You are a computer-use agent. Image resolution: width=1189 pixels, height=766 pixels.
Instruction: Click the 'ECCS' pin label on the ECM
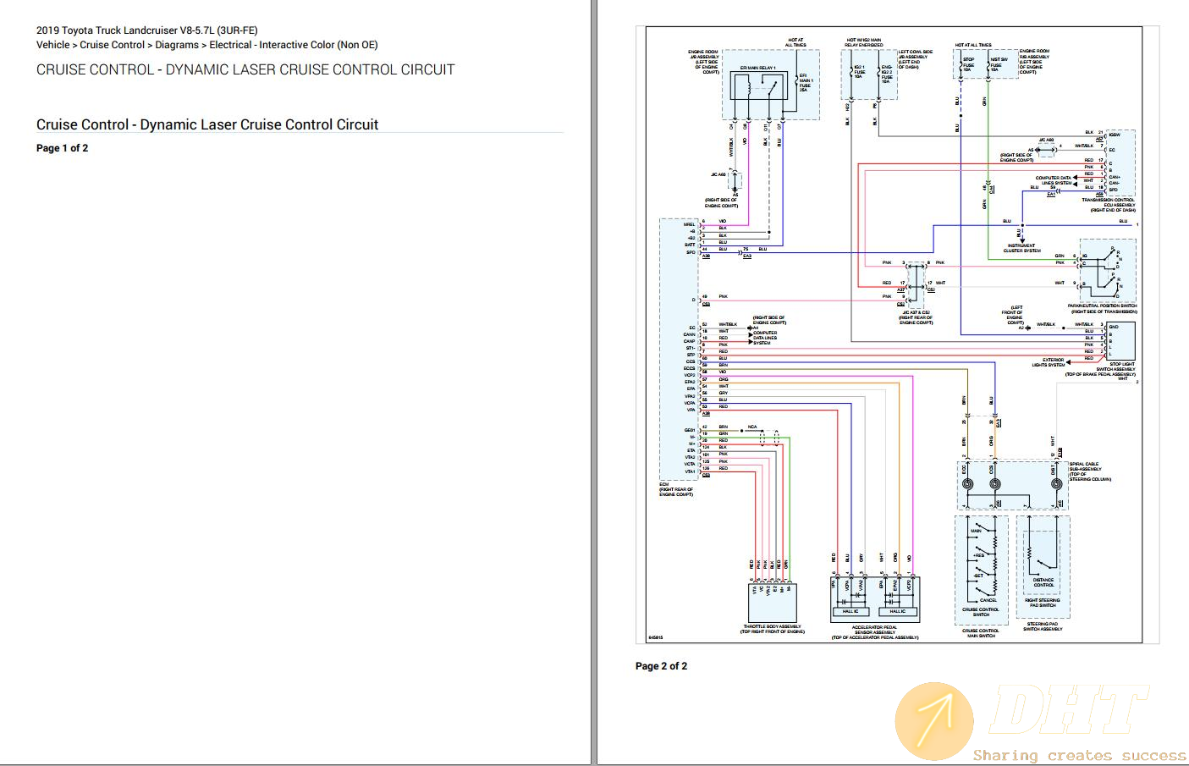click(x=690, y=368)
